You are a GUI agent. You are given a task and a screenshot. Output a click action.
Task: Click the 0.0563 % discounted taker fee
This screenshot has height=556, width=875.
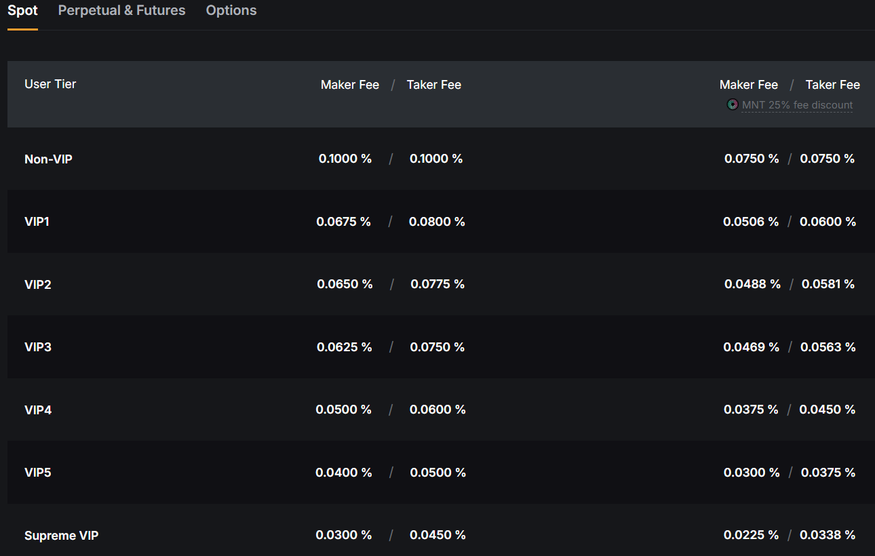tap(828, 347)
